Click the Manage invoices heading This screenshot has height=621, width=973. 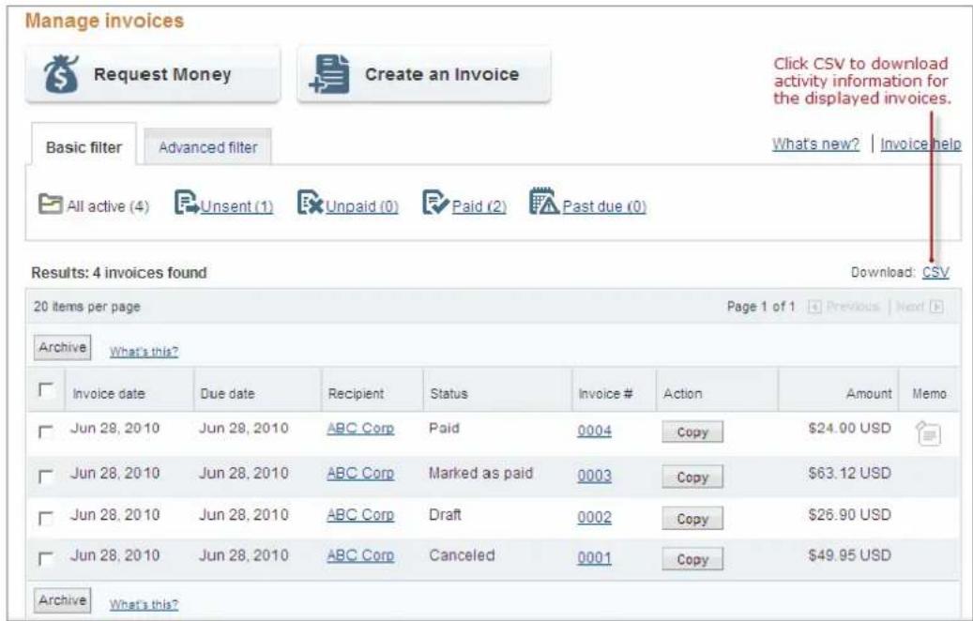pyautogui.click(x=104, y=21)
